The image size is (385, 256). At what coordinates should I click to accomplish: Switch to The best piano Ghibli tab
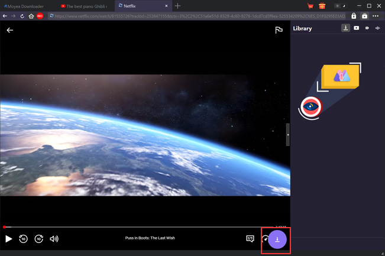click(x=85, y=6)
